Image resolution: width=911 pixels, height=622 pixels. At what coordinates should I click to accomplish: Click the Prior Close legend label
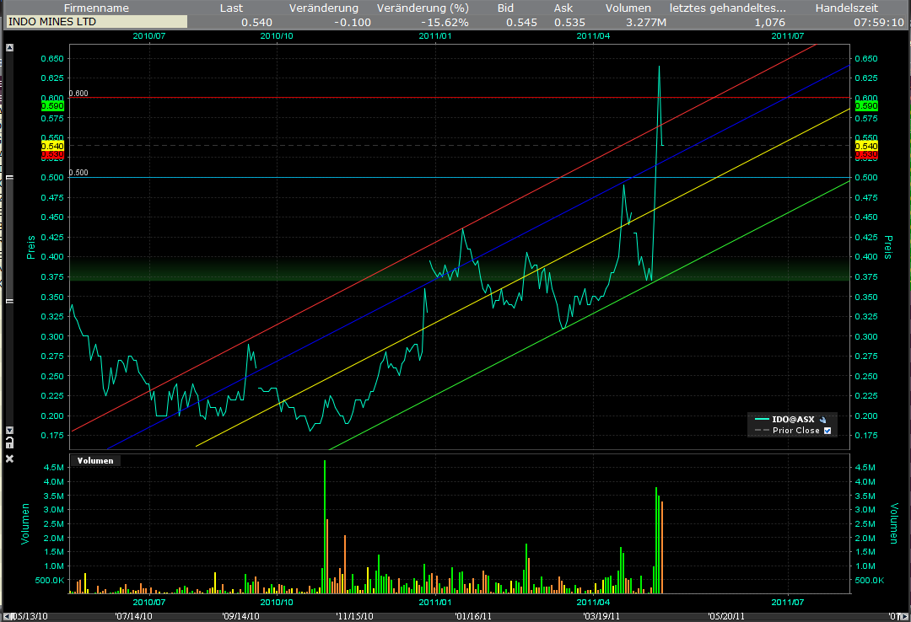point(796,431)
